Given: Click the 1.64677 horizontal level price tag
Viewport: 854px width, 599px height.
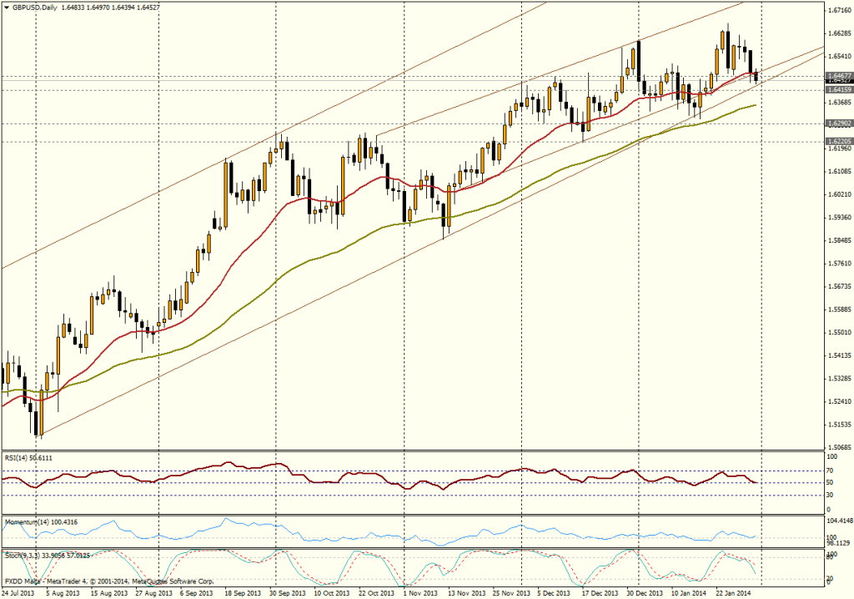Looking at the screenshot, I should [838, 75].
